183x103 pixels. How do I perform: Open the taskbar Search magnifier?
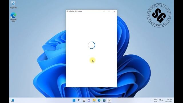[79, 100]
